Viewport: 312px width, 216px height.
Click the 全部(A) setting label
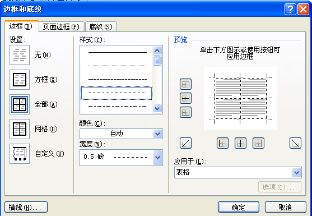click(x=46, y=104)
